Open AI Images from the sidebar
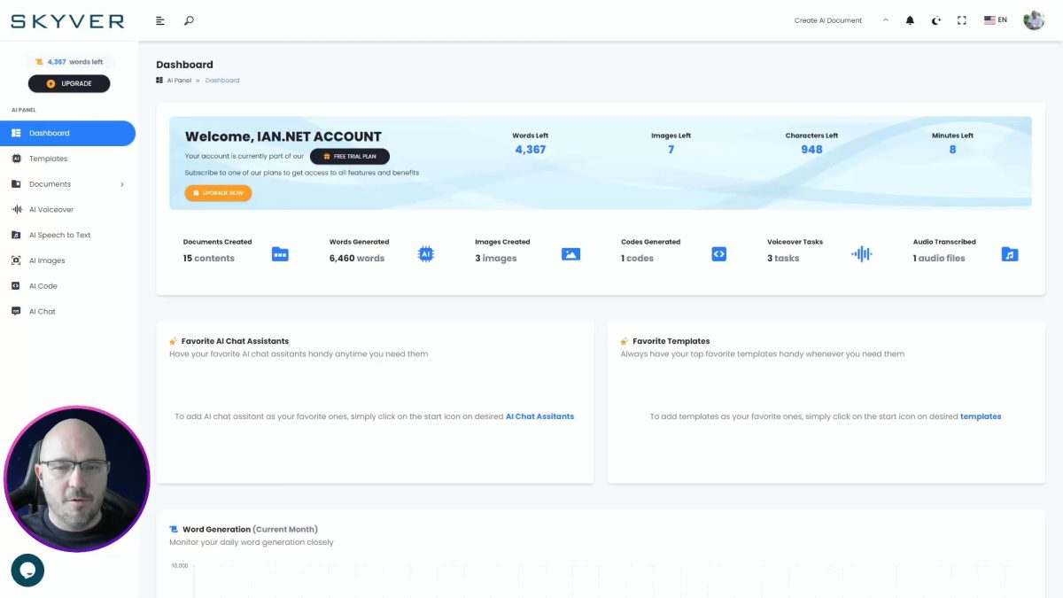 (x=49, y=260)
